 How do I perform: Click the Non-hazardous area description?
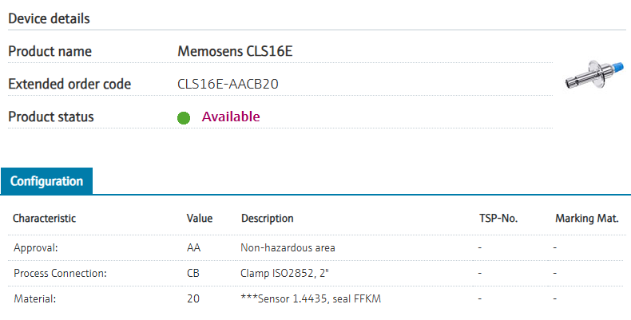(x=288, y=247)
